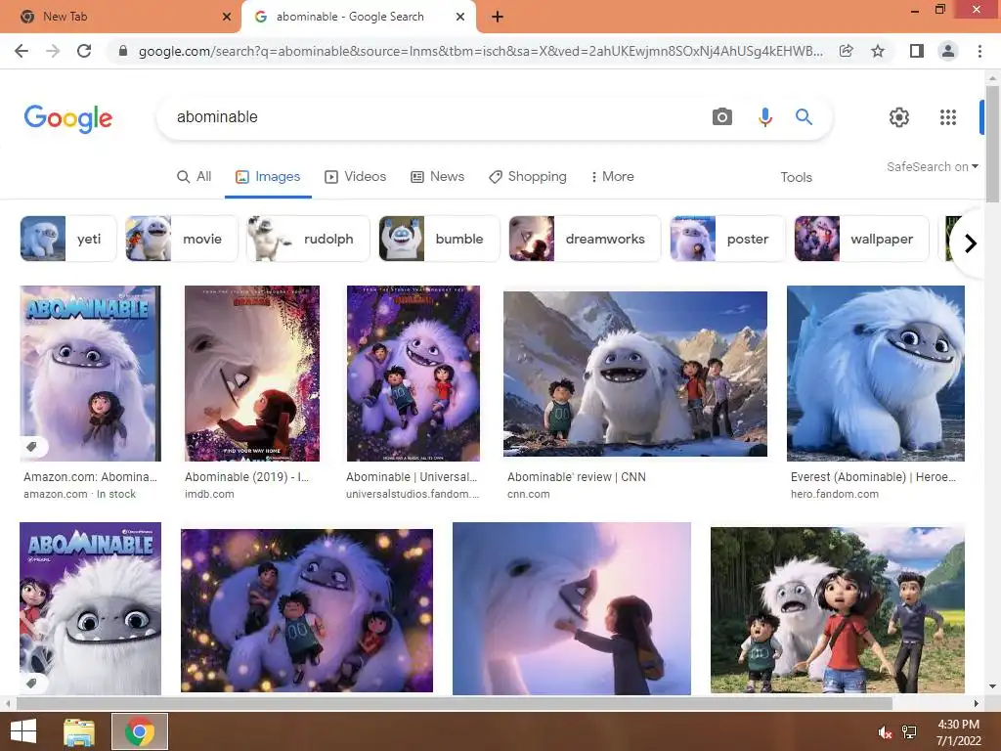1001x751 pixels.
Task: Share this page via address bar icon
Action: click(x=847, y=51)
